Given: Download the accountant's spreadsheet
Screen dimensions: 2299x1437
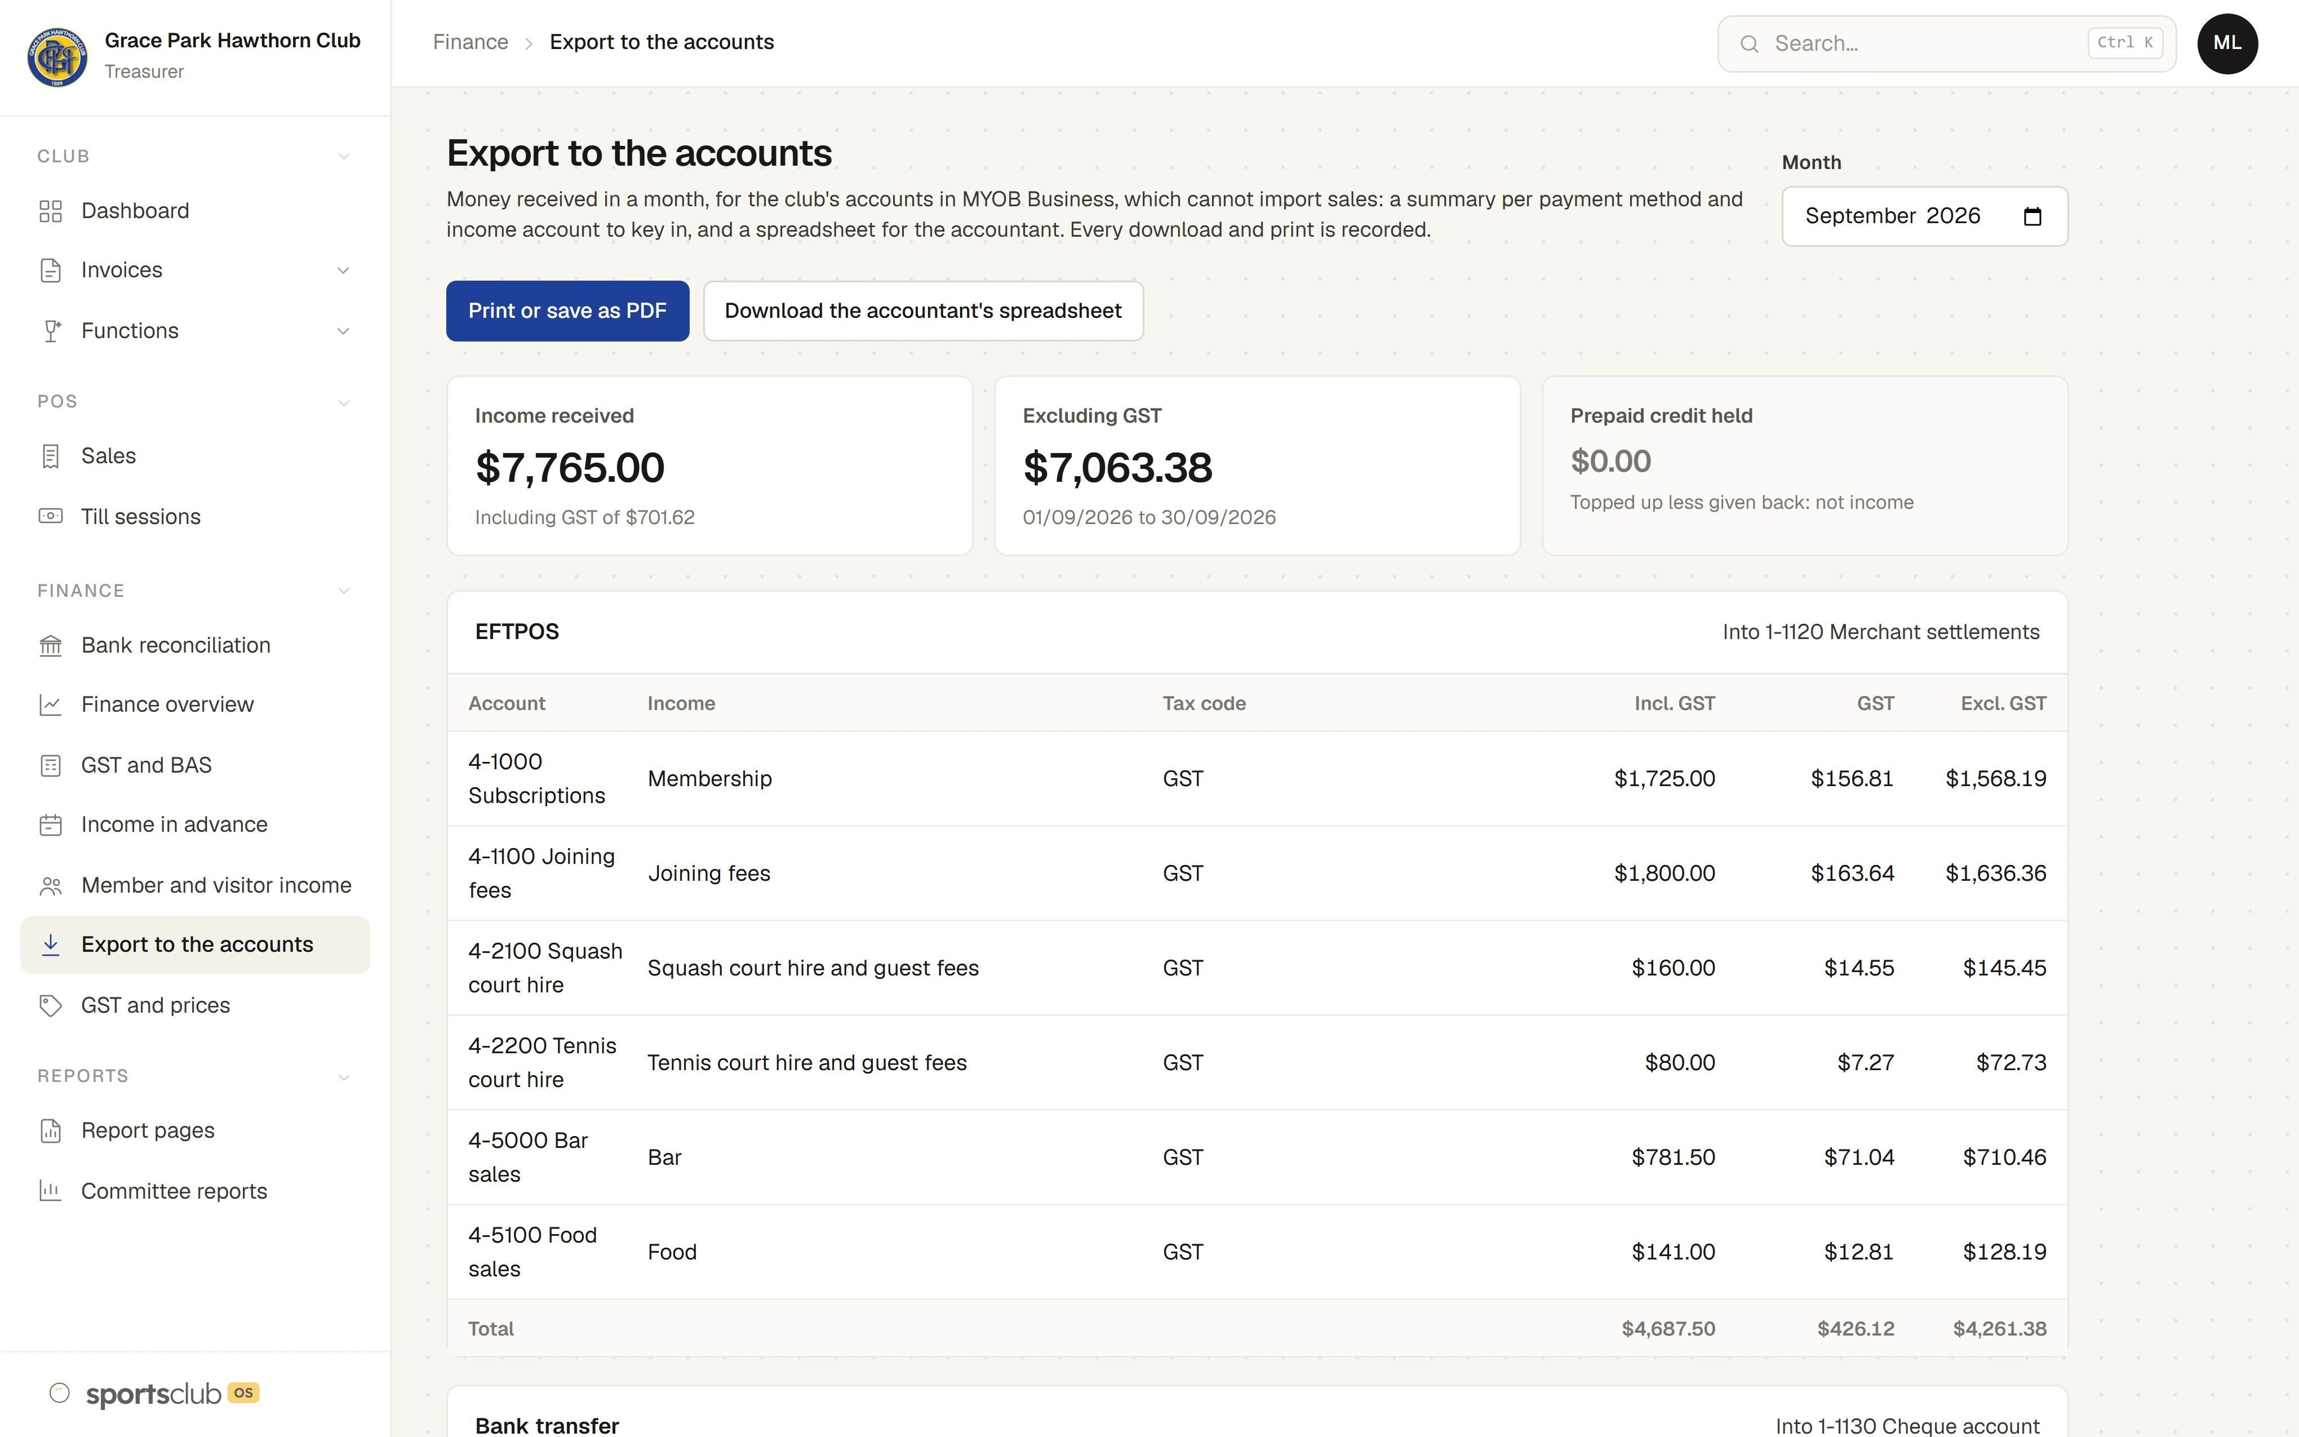Looking at the screenshot, I should [x=922, y=311].
